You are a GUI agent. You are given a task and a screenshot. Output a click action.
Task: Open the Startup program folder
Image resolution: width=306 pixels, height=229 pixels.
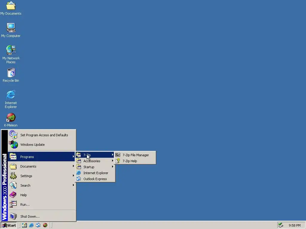(95, 167)
